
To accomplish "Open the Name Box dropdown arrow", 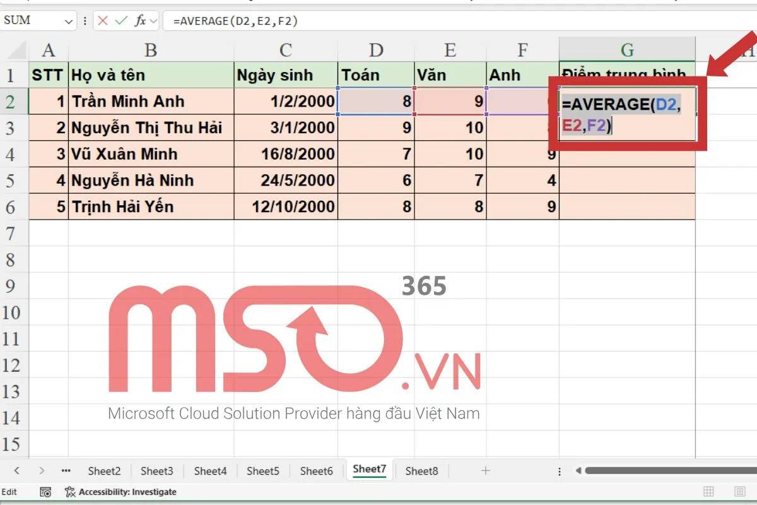I will click(69, 21).
